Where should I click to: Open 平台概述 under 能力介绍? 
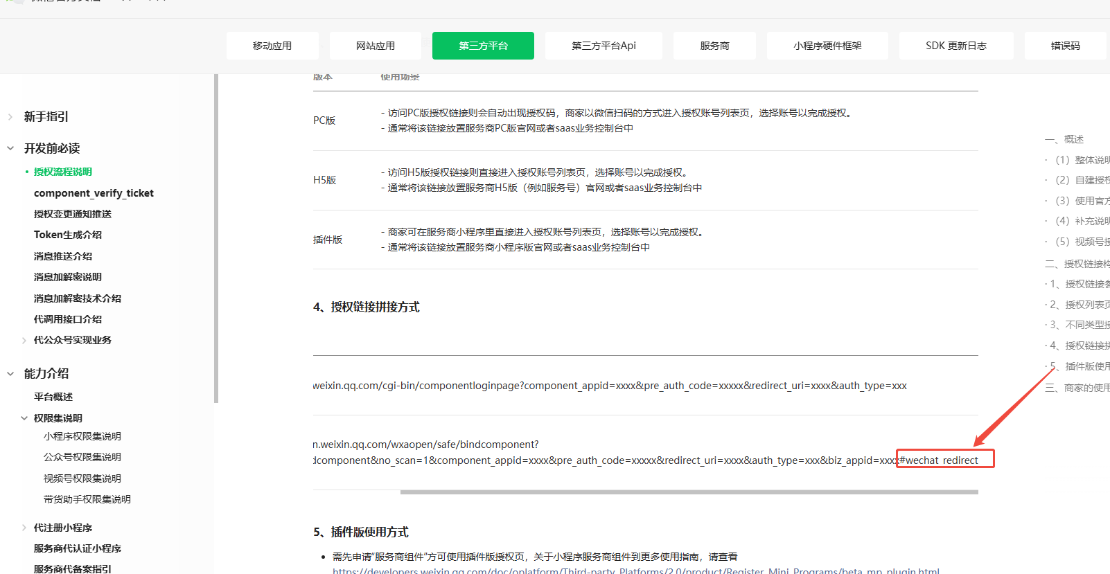click(53, 397)
